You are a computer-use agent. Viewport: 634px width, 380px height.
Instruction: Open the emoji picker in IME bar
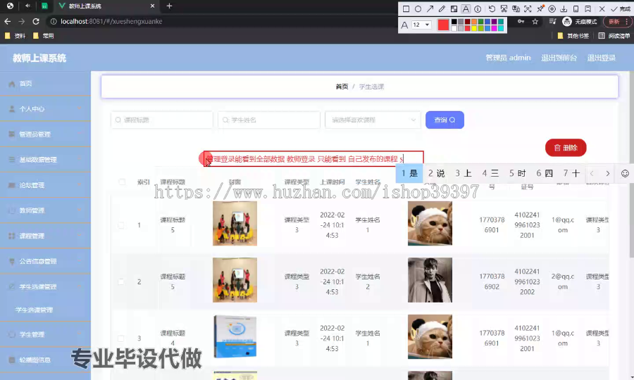pos(625,173)
